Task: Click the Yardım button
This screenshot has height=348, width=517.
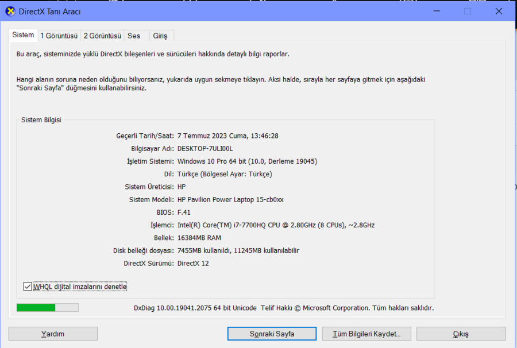Action: point(53,334)
